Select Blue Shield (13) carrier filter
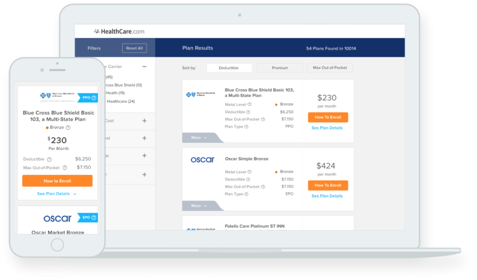Viewport: 477px width, 280px height. (123, 85)
